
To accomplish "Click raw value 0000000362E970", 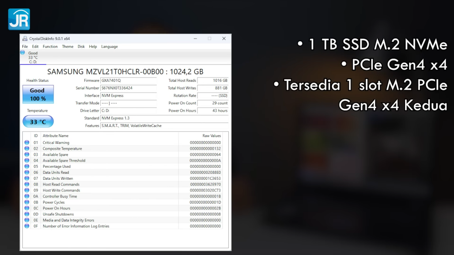I will coord(205,184).
